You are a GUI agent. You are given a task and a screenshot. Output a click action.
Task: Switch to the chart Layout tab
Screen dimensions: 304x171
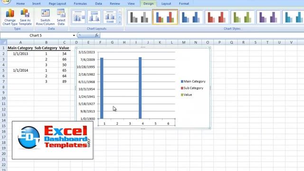(166, 4)
